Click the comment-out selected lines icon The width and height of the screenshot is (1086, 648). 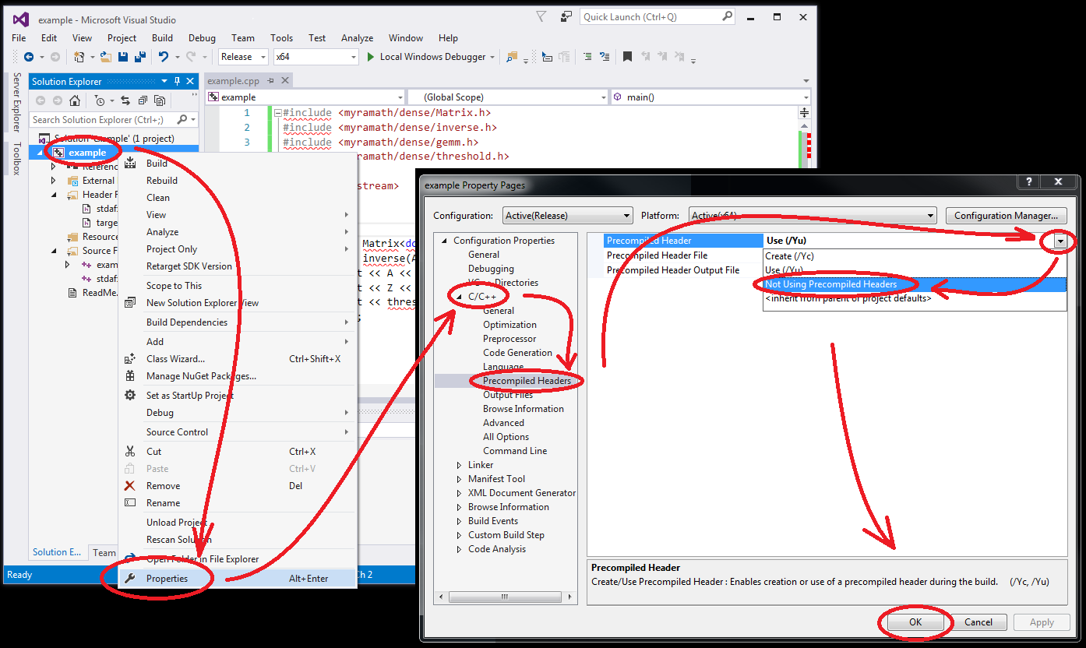point(587,57)
